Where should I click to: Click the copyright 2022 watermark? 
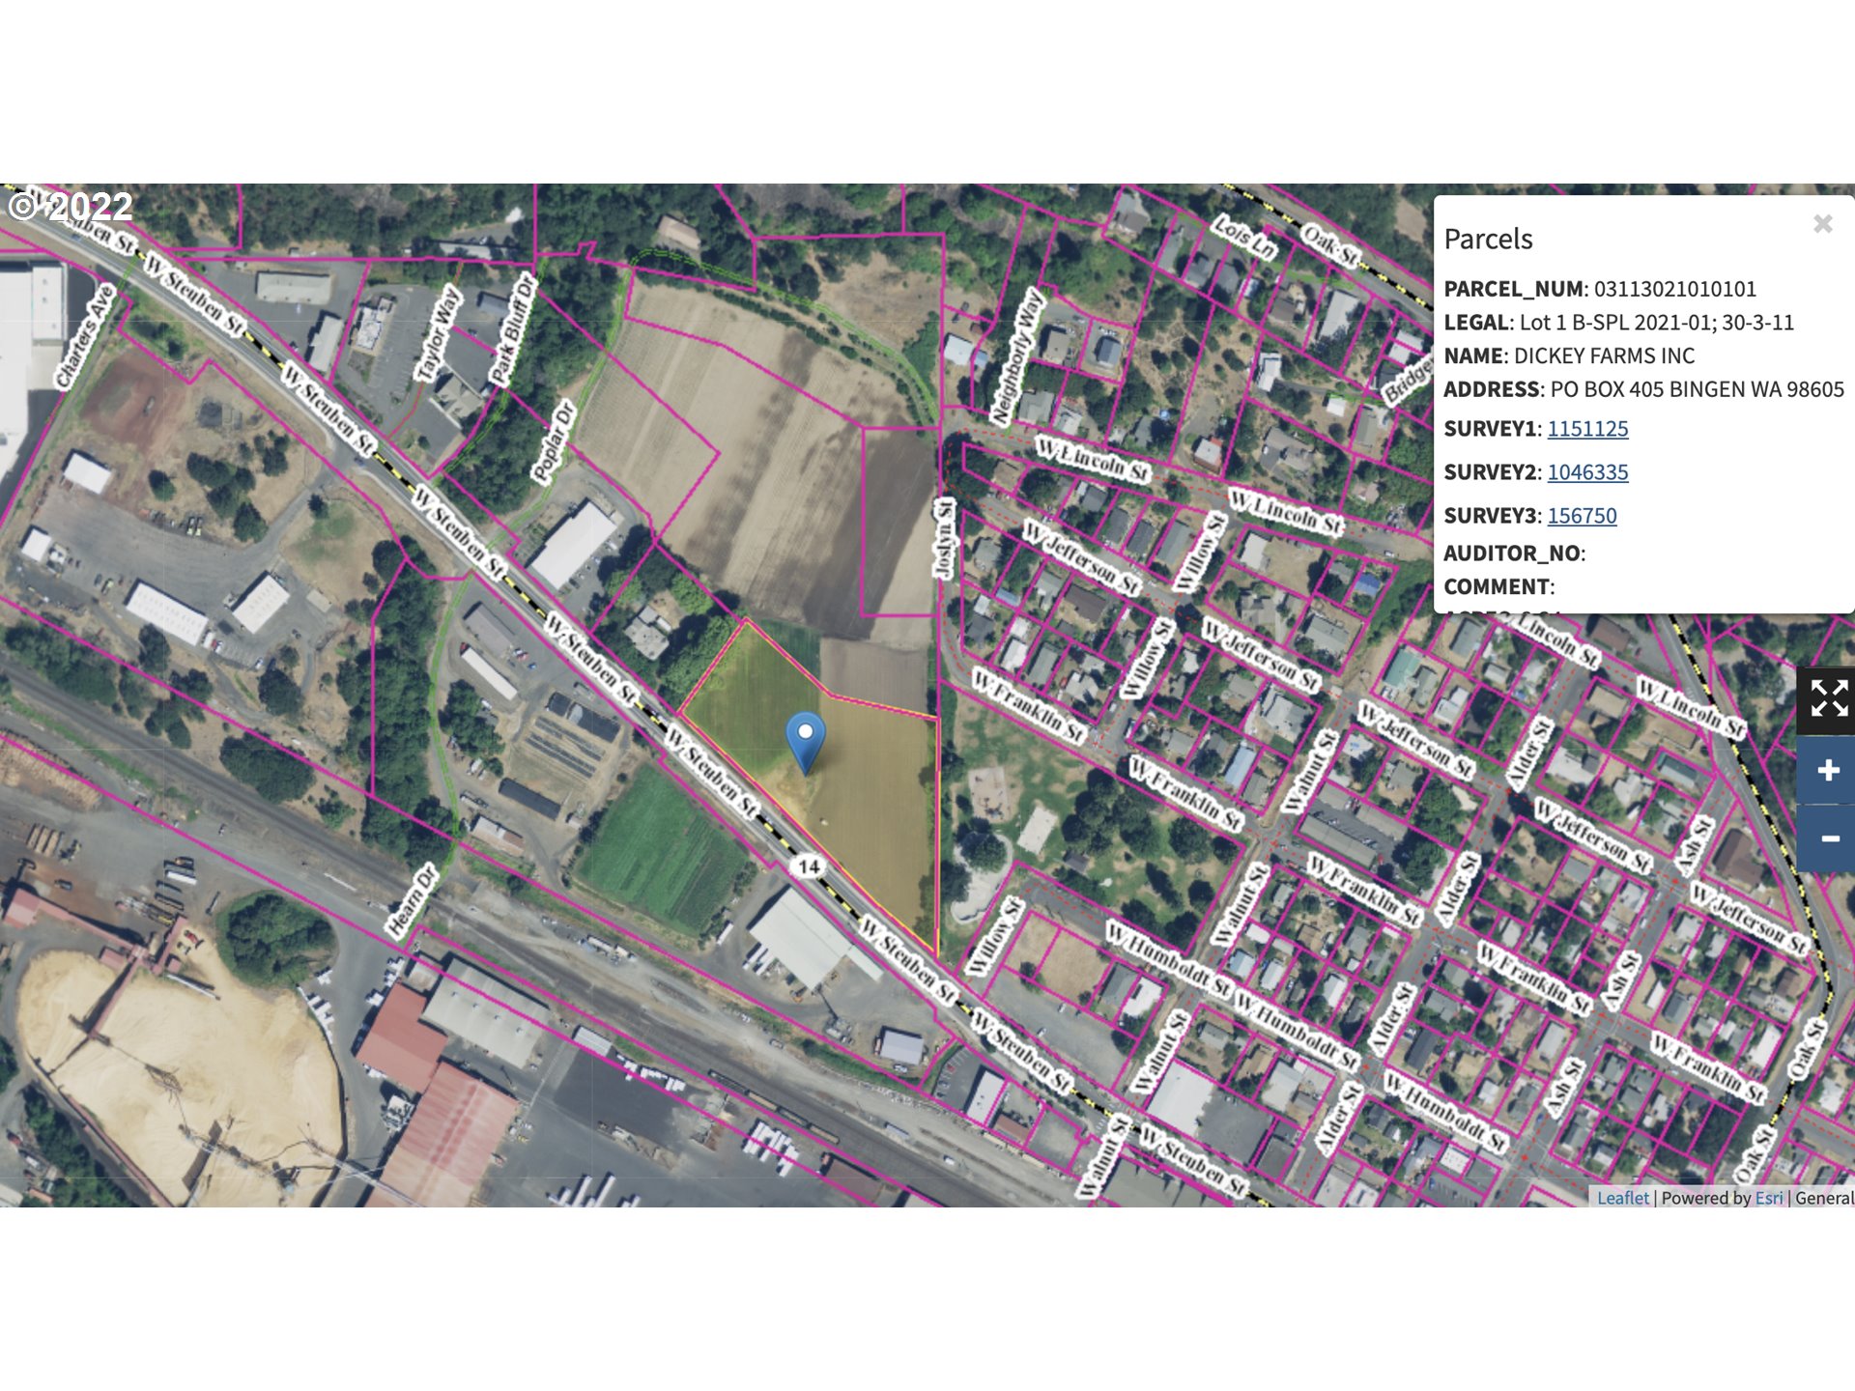pyautogui.click(x=71, y=207)
